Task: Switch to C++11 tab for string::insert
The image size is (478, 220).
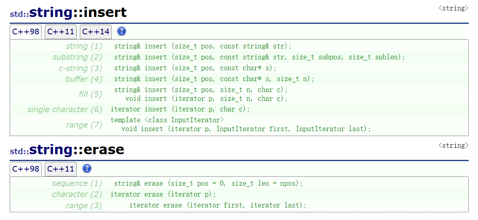Action: 61,32
